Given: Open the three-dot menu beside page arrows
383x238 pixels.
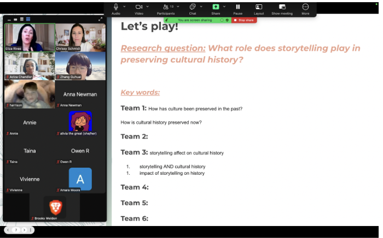Looking at the screenshot, I should tap(31, 230).
